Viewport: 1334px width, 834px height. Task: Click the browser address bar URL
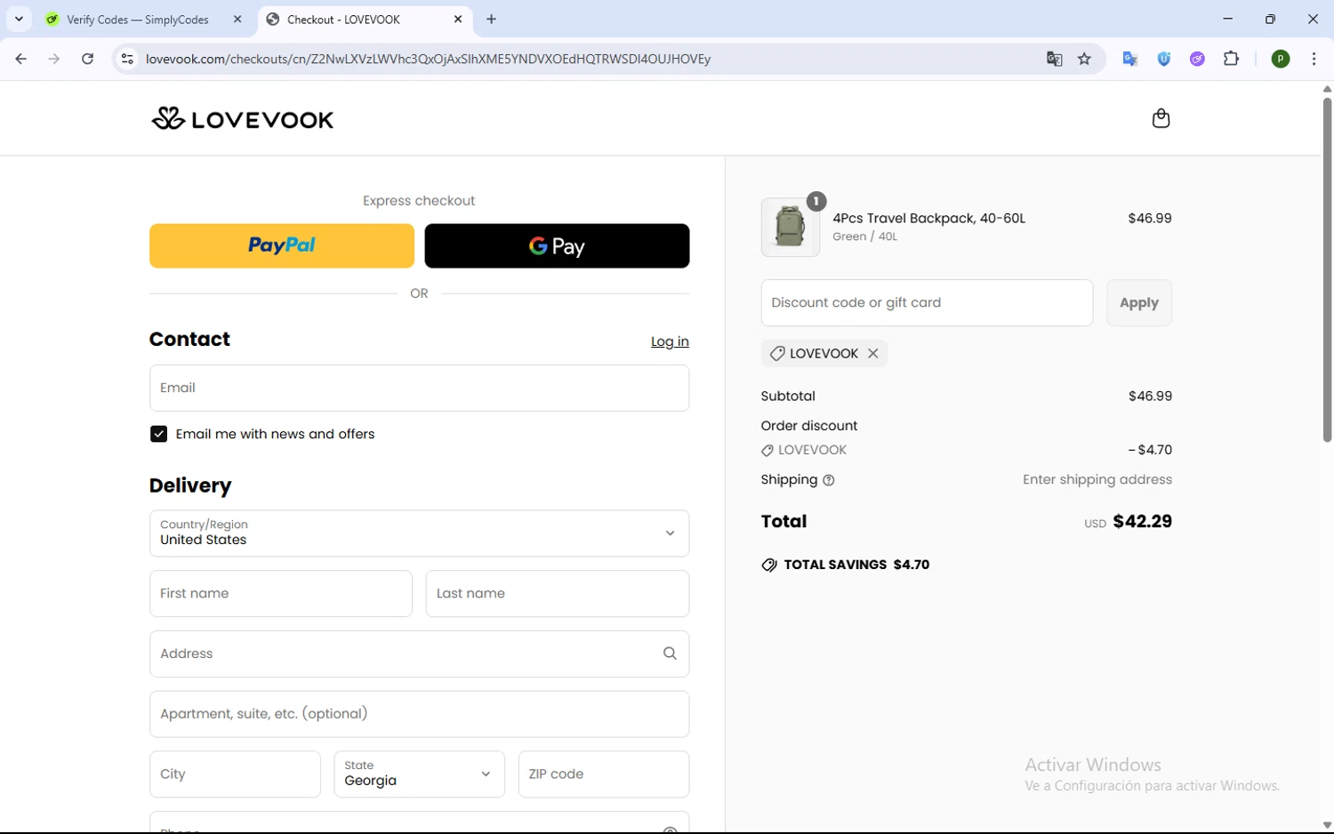tap(428, 59)
